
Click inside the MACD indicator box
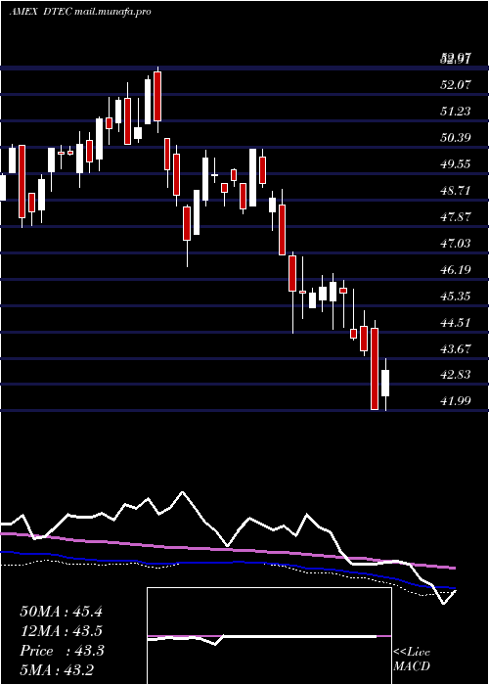point(269,636)
